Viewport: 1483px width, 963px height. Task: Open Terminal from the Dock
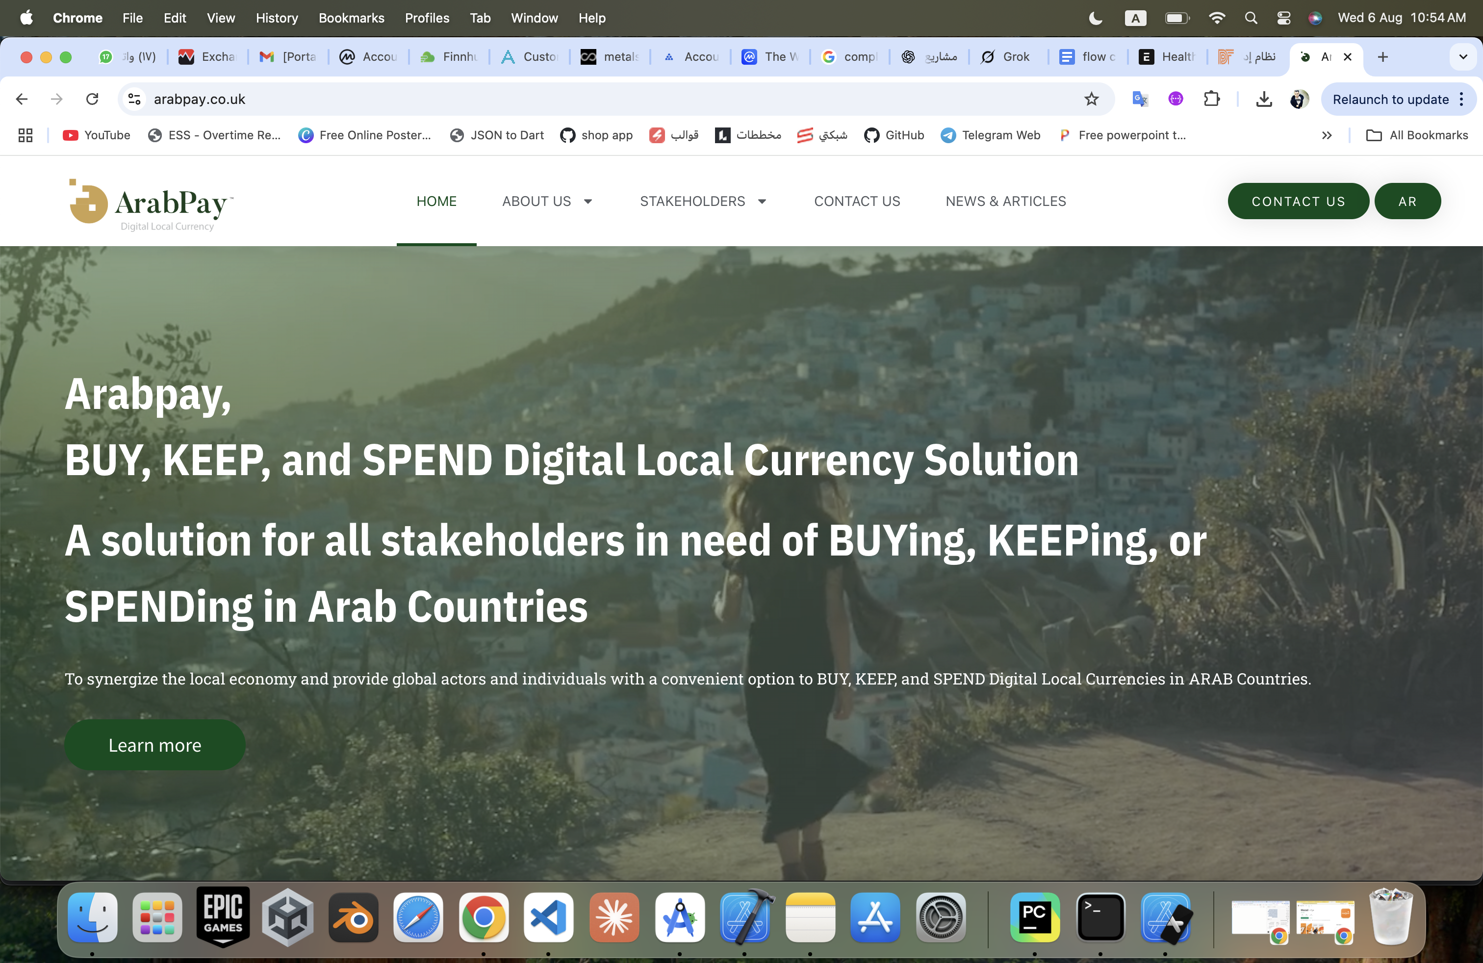(1100, 917)
